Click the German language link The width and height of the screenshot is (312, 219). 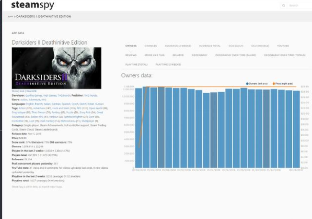pyautogui.click(x=56, y=104)
